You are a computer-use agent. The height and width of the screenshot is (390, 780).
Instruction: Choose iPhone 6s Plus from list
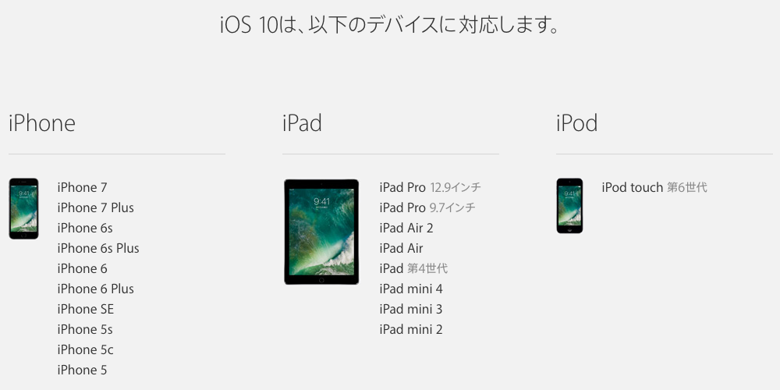(98, 248)
